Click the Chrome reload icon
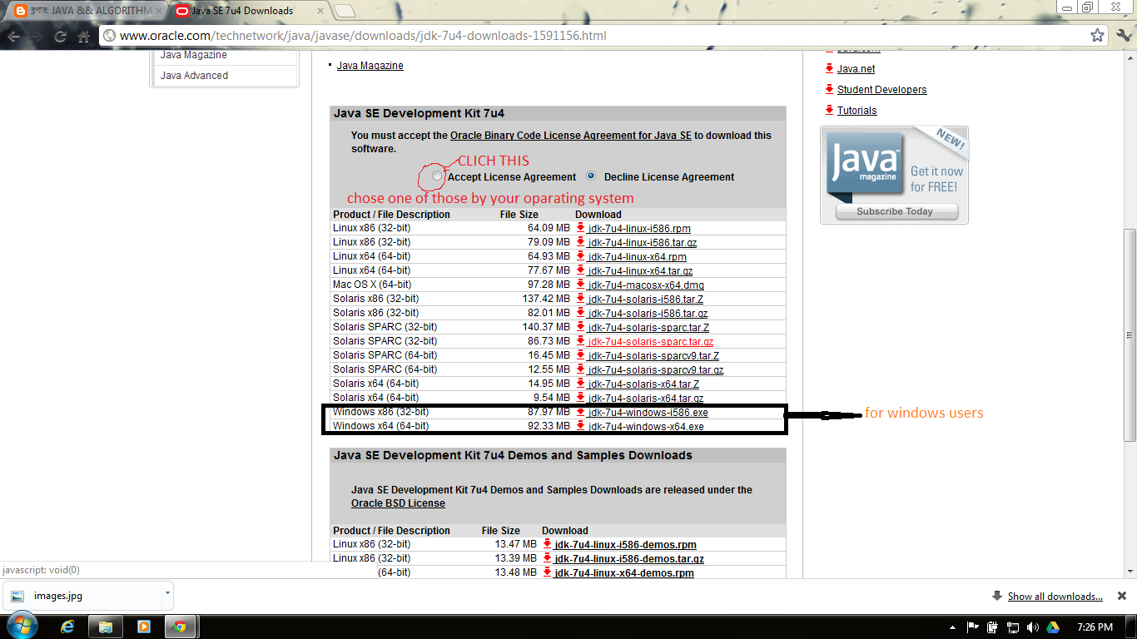Image resolution: width=1137 pixels, height=639 pixels. 60,37
